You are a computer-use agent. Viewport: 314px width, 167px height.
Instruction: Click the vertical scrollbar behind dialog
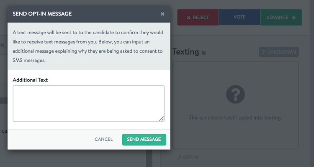click(149, 158)
